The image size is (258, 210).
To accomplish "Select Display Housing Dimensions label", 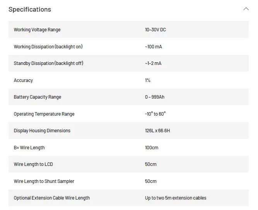I will [42, 131].
